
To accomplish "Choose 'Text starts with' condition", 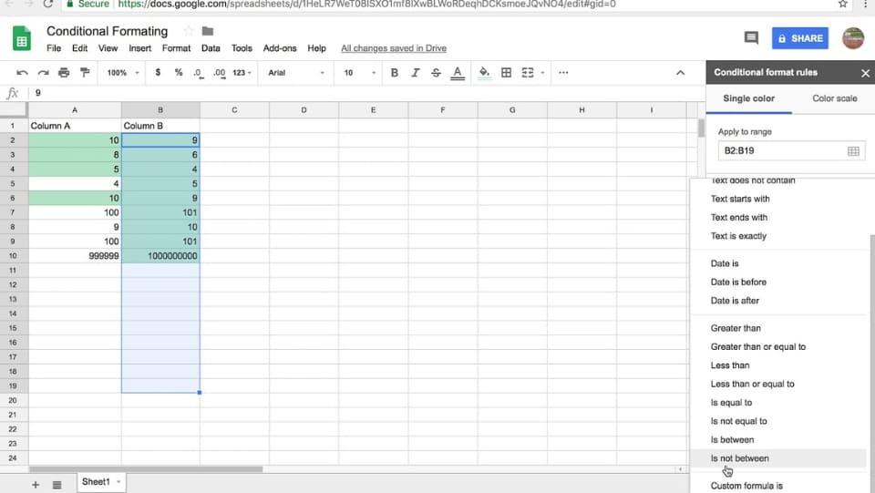I will coord(777,199).
